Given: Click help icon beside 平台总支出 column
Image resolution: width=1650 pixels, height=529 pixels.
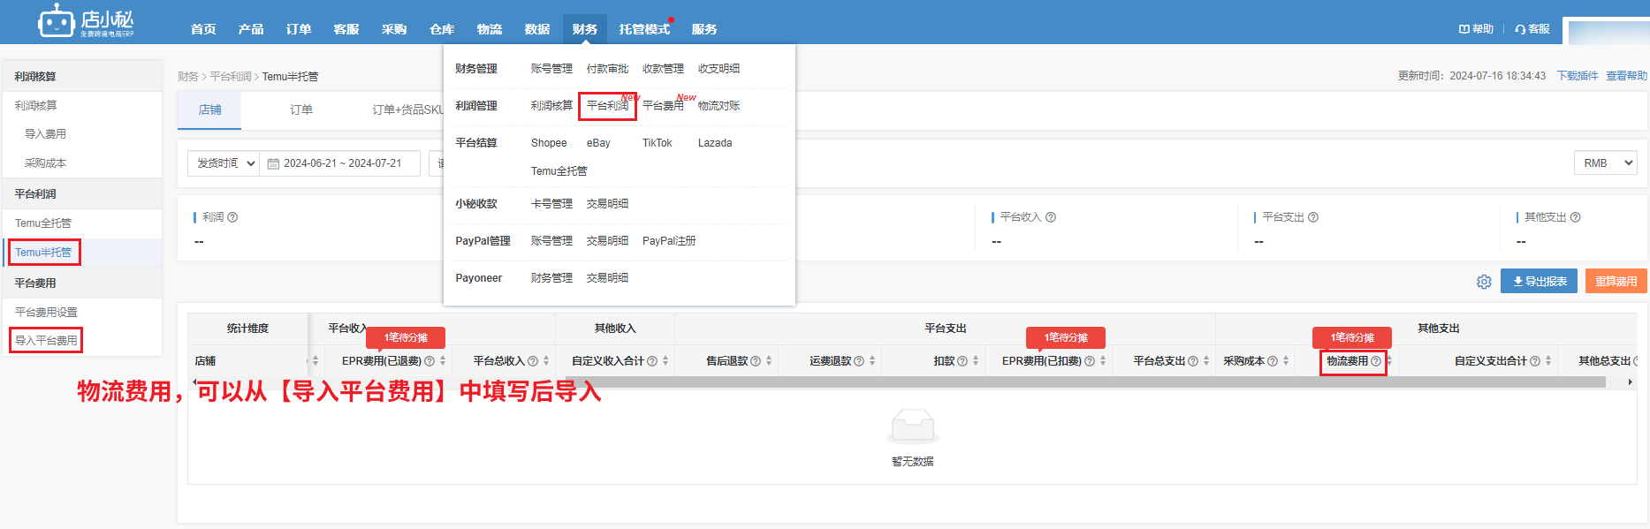Looking at the screenshot, I should tap(1193, 361).
